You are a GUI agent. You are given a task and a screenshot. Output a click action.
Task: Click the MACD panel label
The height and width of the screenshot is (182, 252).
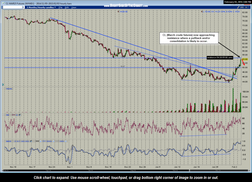[x=9, y=141]
